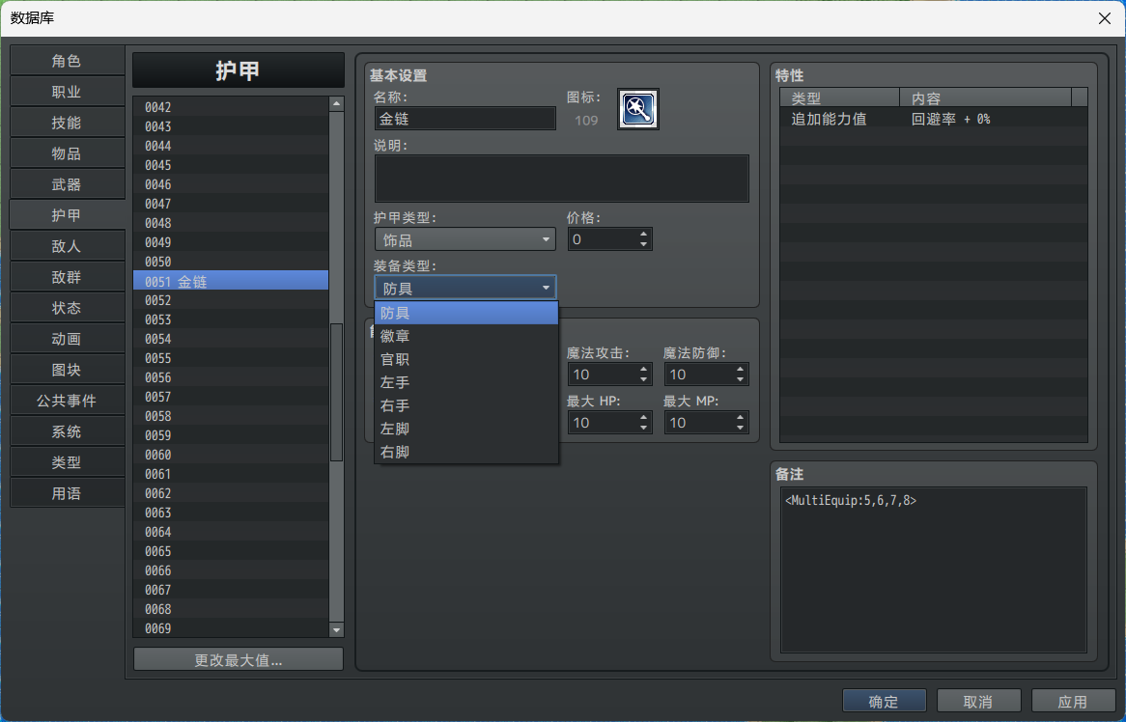This screenshot has width=1126, height=722.
Task: Open the 护甲类型 dropdown showing 饰品
Action: point(465,239)
